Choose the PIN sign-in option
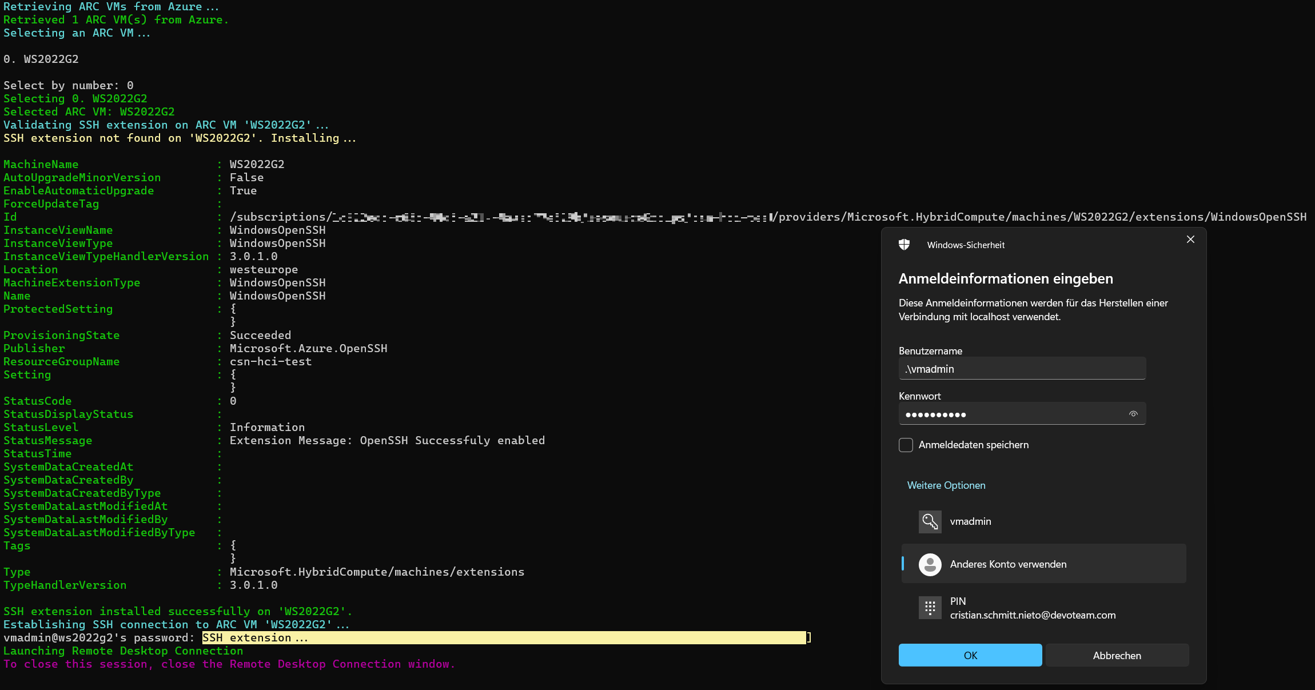Viewport: 1315px width, 690px height. tap(1043, 608)
